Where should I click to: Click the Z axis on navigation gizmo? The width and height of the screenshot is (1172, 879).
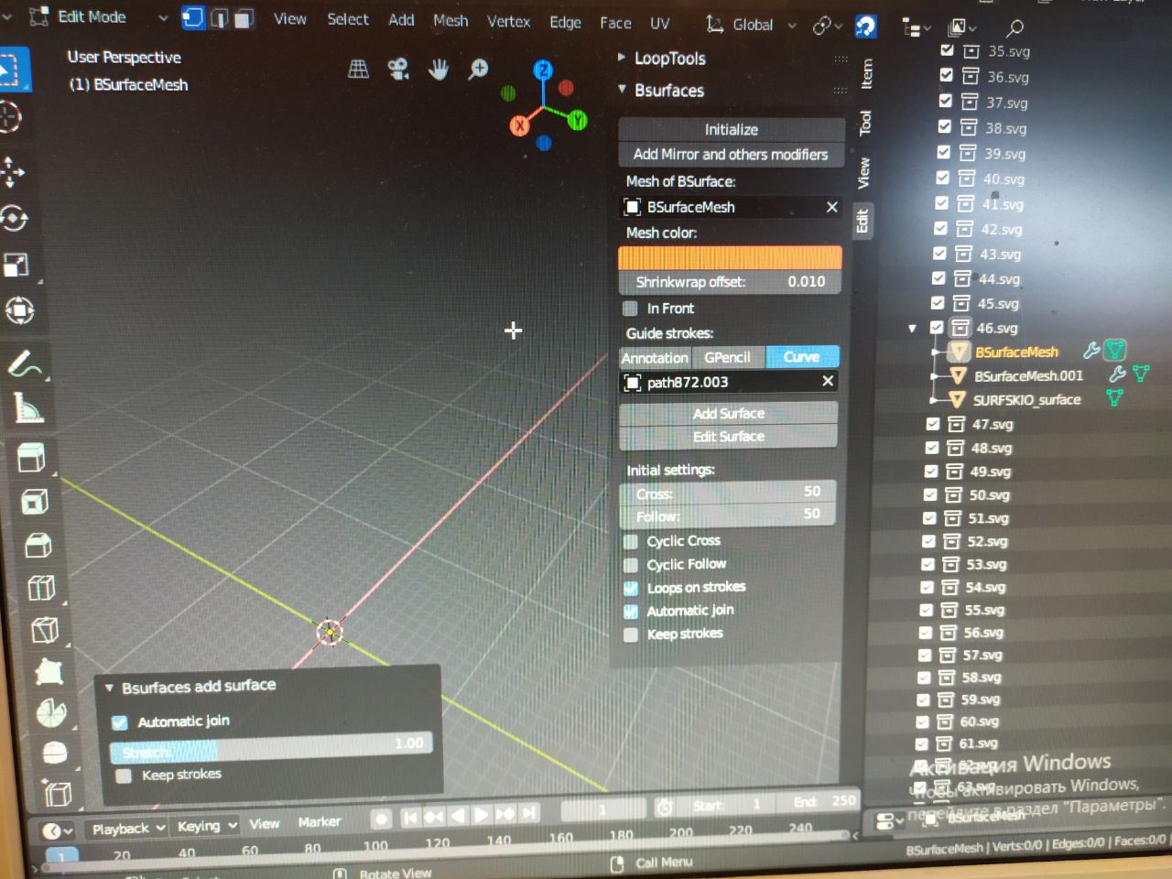543,71
